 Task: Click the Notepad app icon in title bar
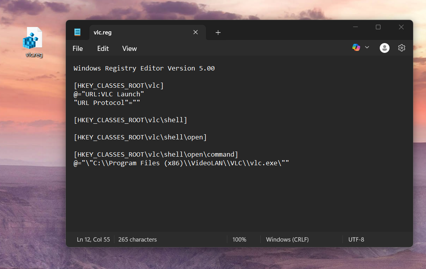pos(78,32)
